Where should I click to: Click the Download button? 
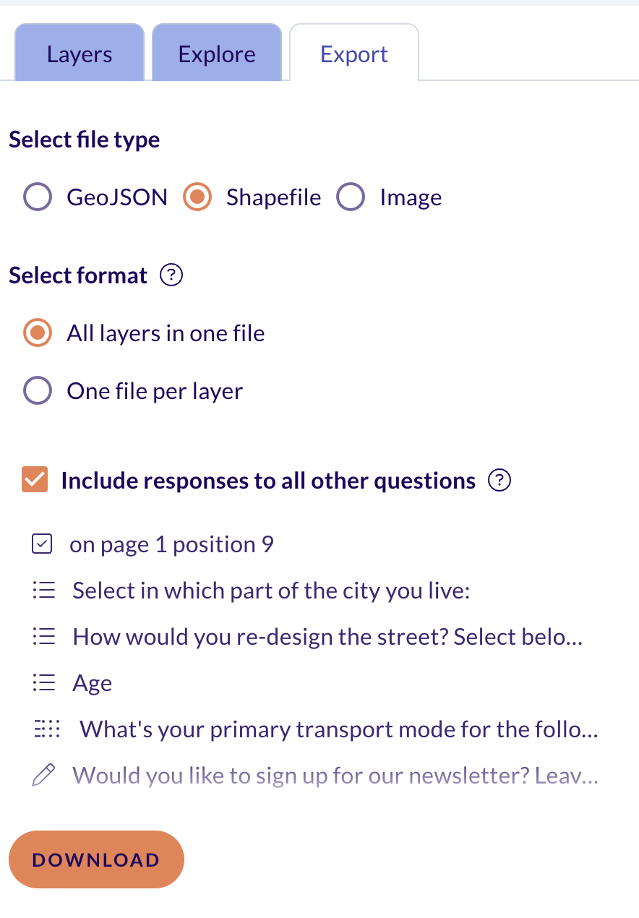click(x=96, y=859)
